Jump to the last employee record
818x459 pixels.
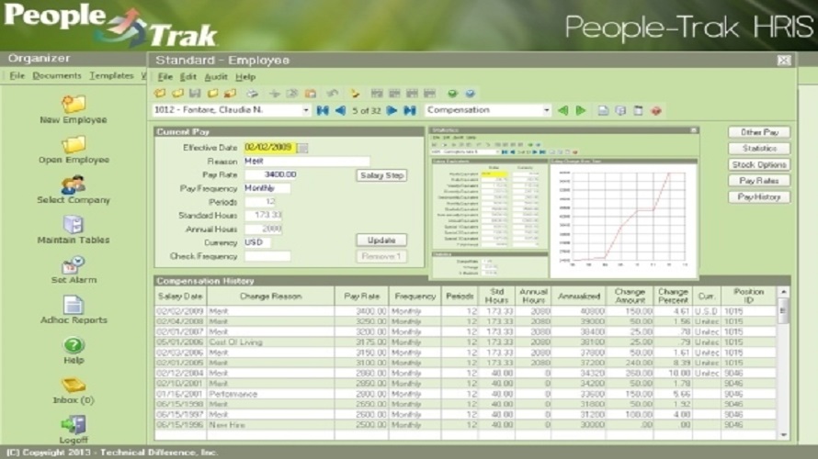[410, 110]
